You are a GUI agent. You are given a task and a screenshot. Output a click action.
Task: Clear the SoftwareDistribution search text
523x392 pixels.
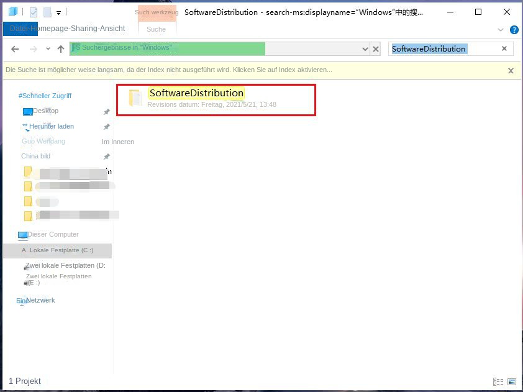(504, 48)
